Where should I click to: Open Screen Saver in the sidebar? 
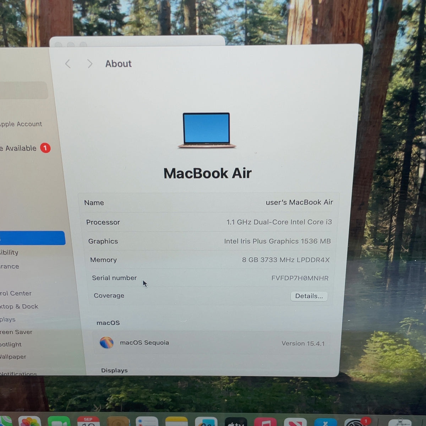pos(16,332)
